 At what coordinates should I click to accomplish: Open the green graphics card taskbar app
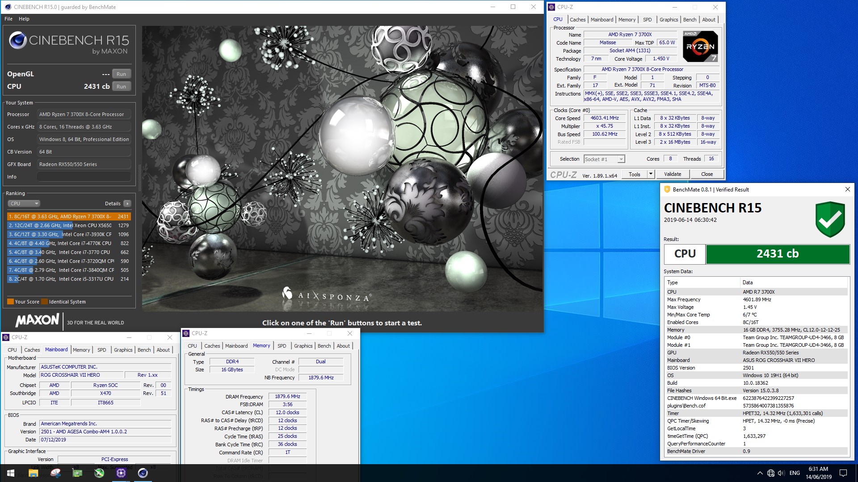point(77,473)
